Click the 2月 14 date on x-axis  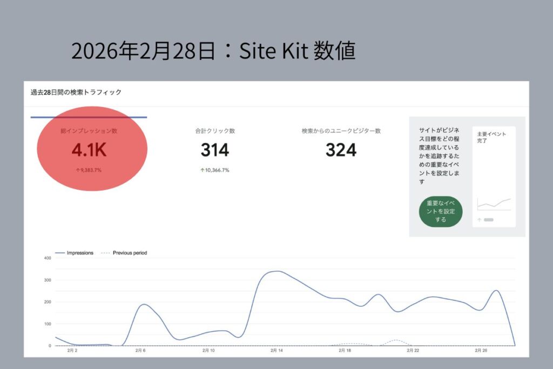coord(276,351)
